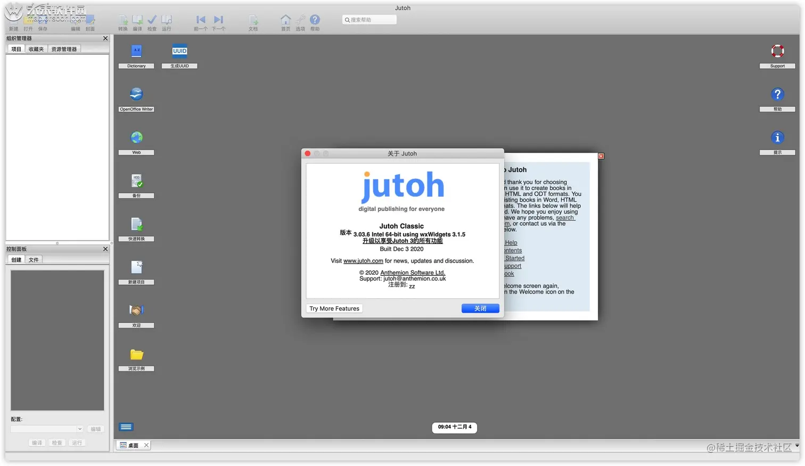This screenshot has height=466, width=805.
Task: Click the Started link in Welcome window
Action: pos(514,258)
